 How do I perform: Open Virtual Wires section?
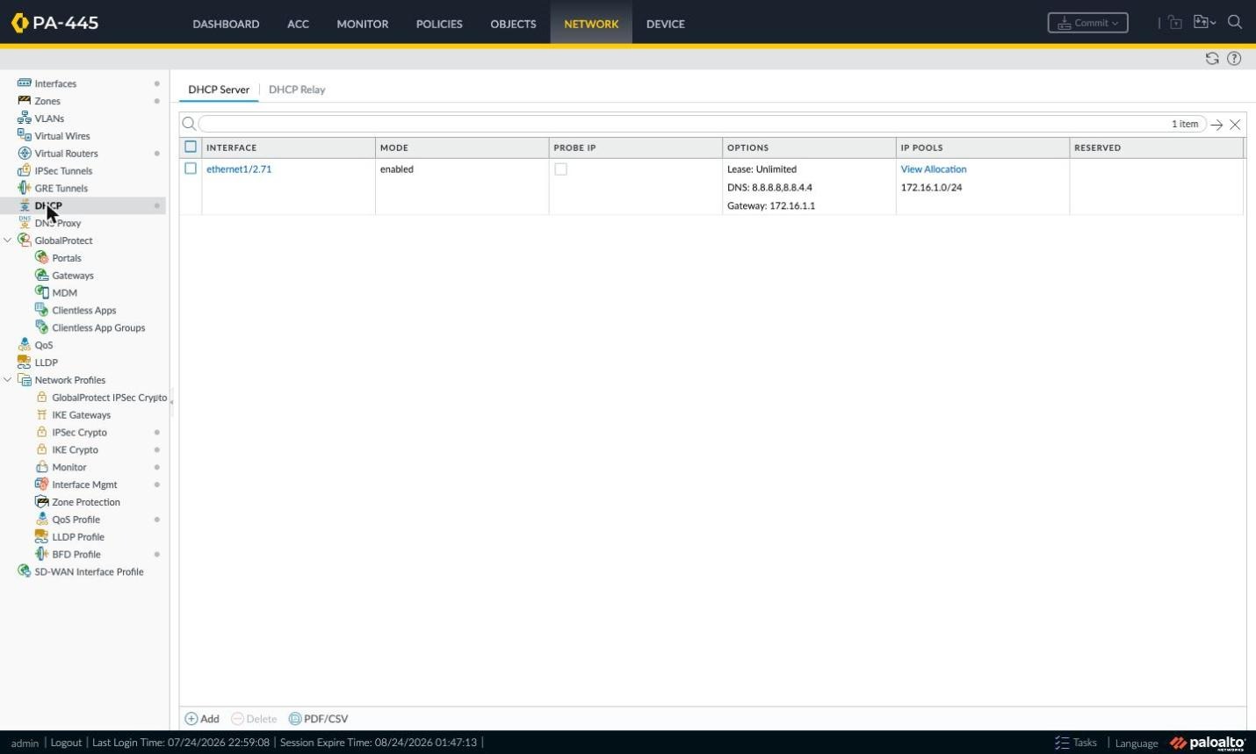62,136
